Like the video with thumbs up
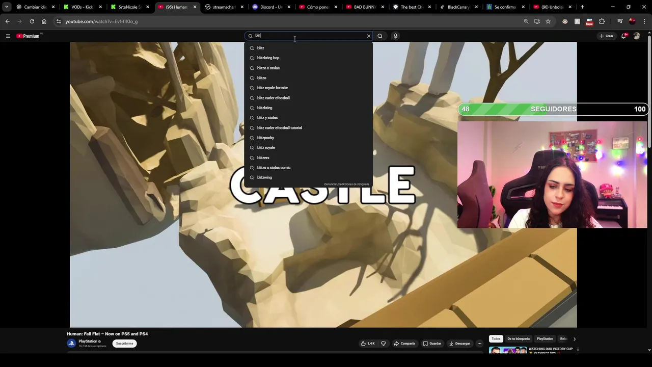 tap(367, 344)
